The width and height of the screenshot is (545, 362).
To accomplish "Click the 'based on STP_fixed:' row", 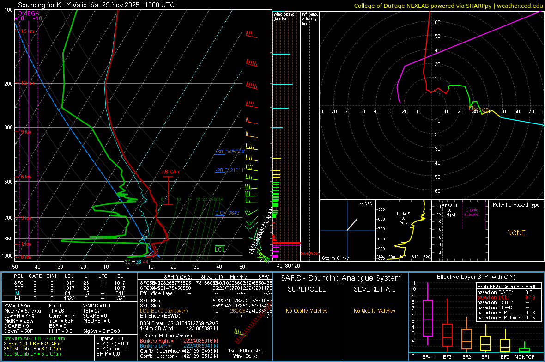I will 506,318.
